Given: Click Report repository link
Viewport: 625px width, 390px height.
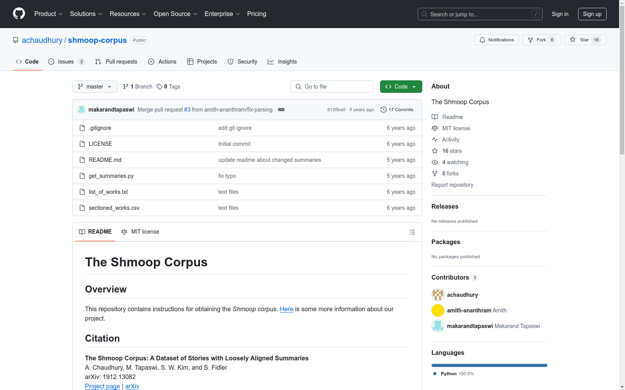Looking at the screenshot, I should point(452,185).
